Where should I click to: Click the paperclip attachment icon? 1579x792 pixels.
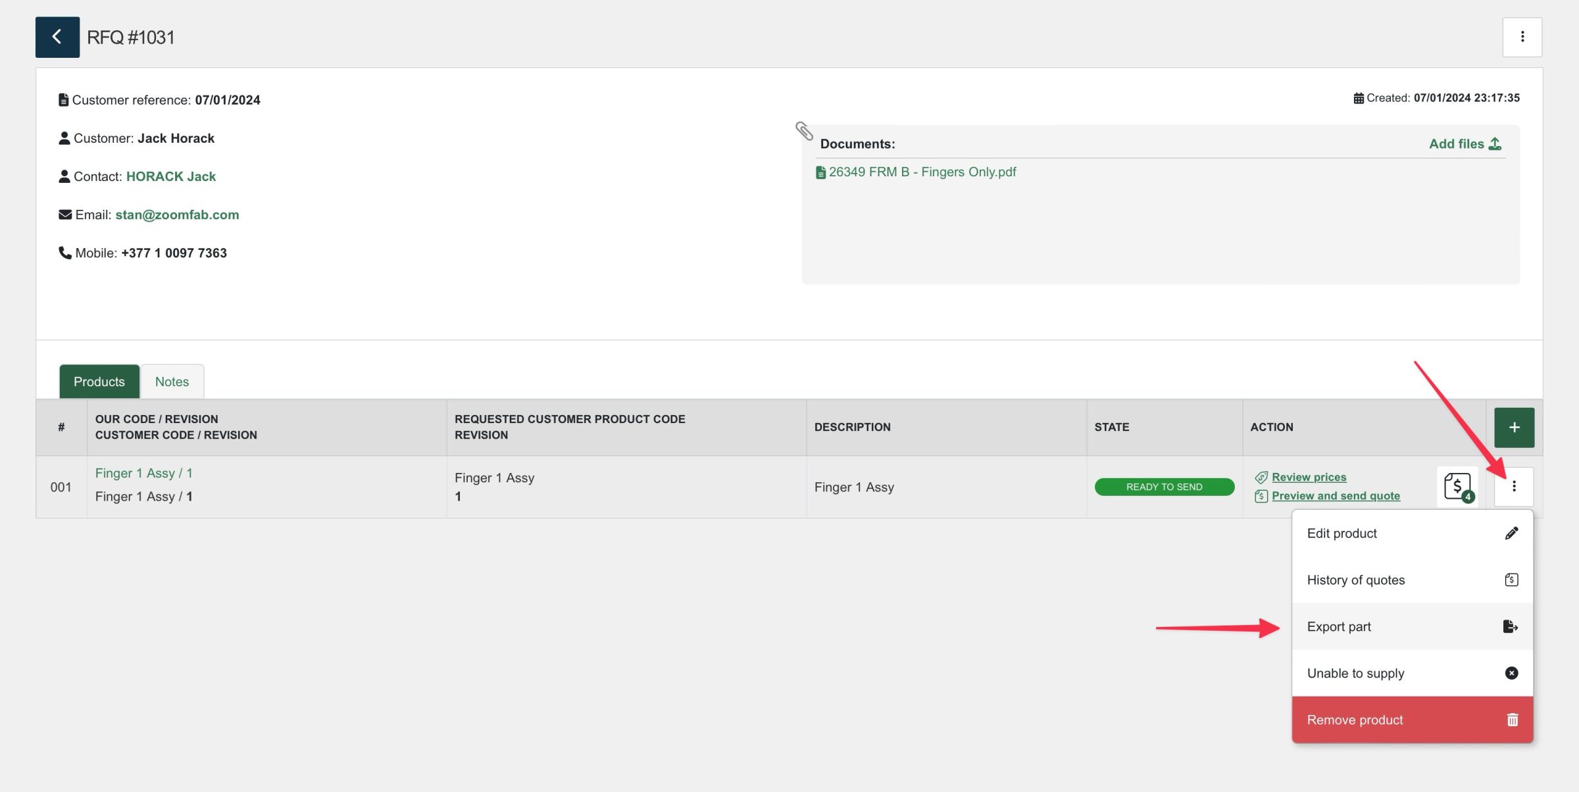click(x=804, y=130)
